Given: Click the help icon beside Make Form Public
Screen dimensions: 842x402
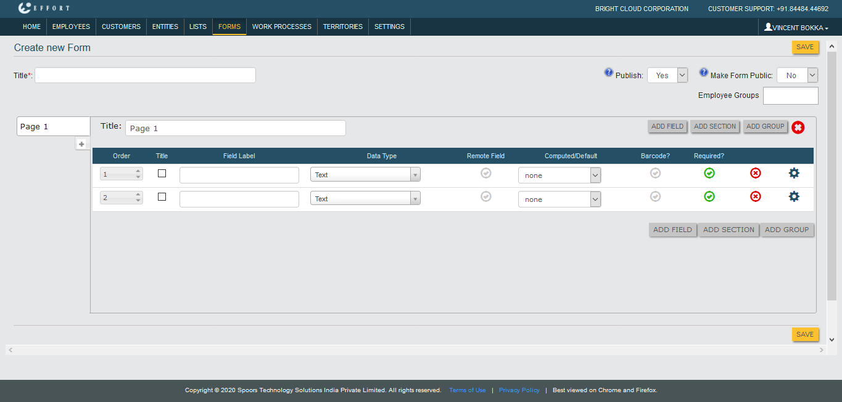Looking at the screenshot, I should pyautogui.click(x=704, y=73).
